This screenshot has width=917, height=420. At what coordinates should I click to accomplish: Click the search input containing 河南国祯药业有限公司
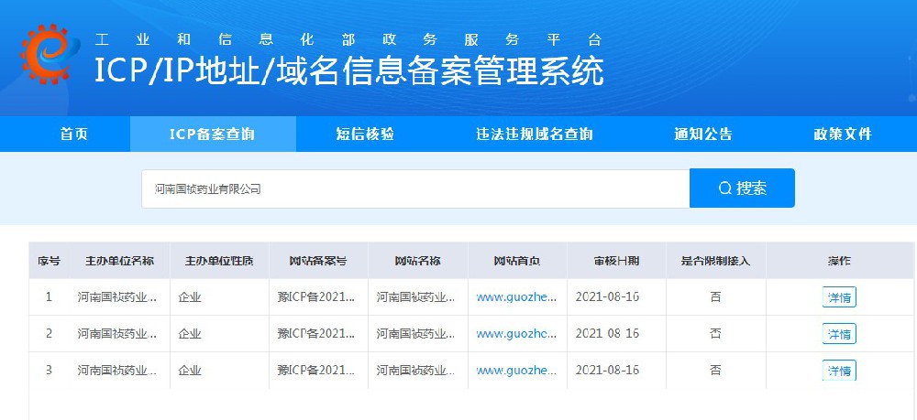414,188
